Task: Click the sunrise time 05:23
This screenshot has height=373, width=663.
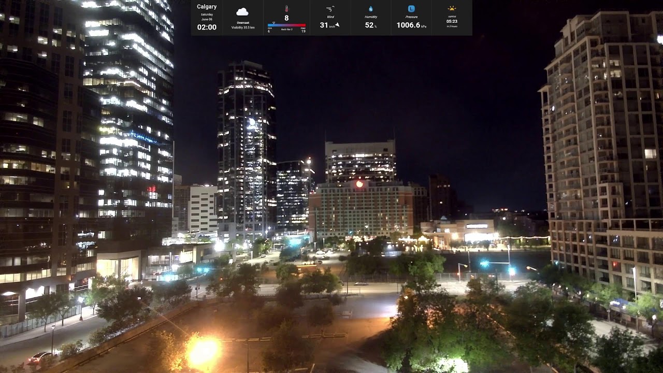Action: point(452,21)
